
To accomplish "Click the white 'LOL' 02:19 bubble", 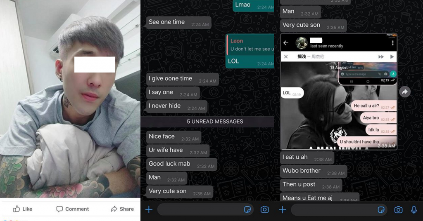I will (x=292, y=93).
